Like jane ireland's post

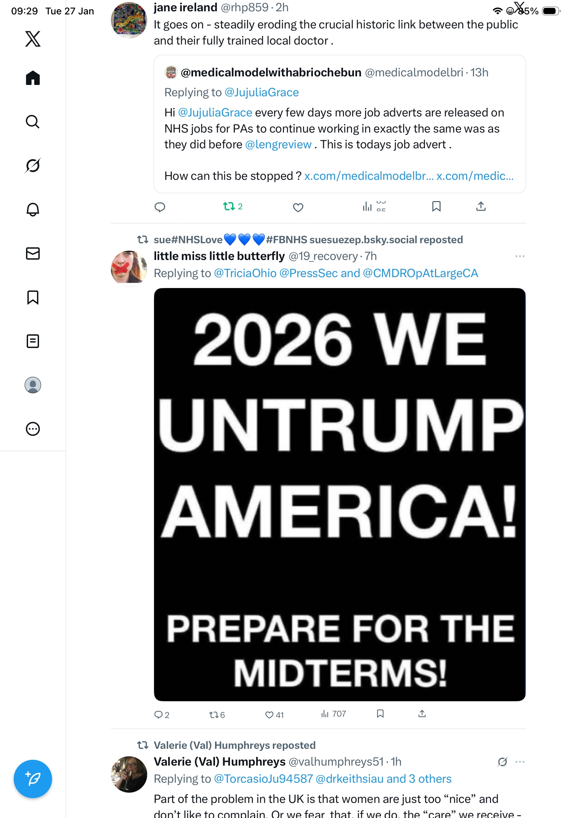point(298,207)
